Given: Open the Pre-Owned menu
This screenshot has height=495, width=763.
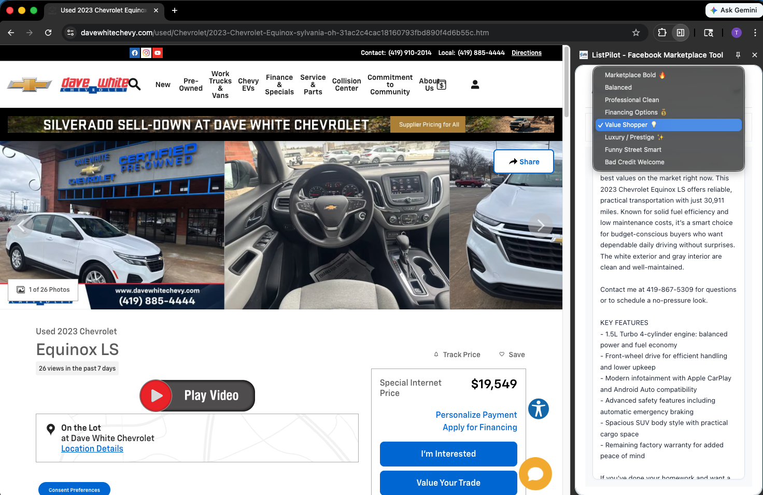Looking at the screenshot, I should click(x=191, y=84).
